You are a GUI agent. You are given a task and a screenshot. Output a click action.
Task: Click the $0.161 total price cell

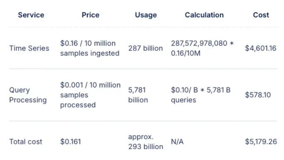pyautogui.click(x=70, y=142)
